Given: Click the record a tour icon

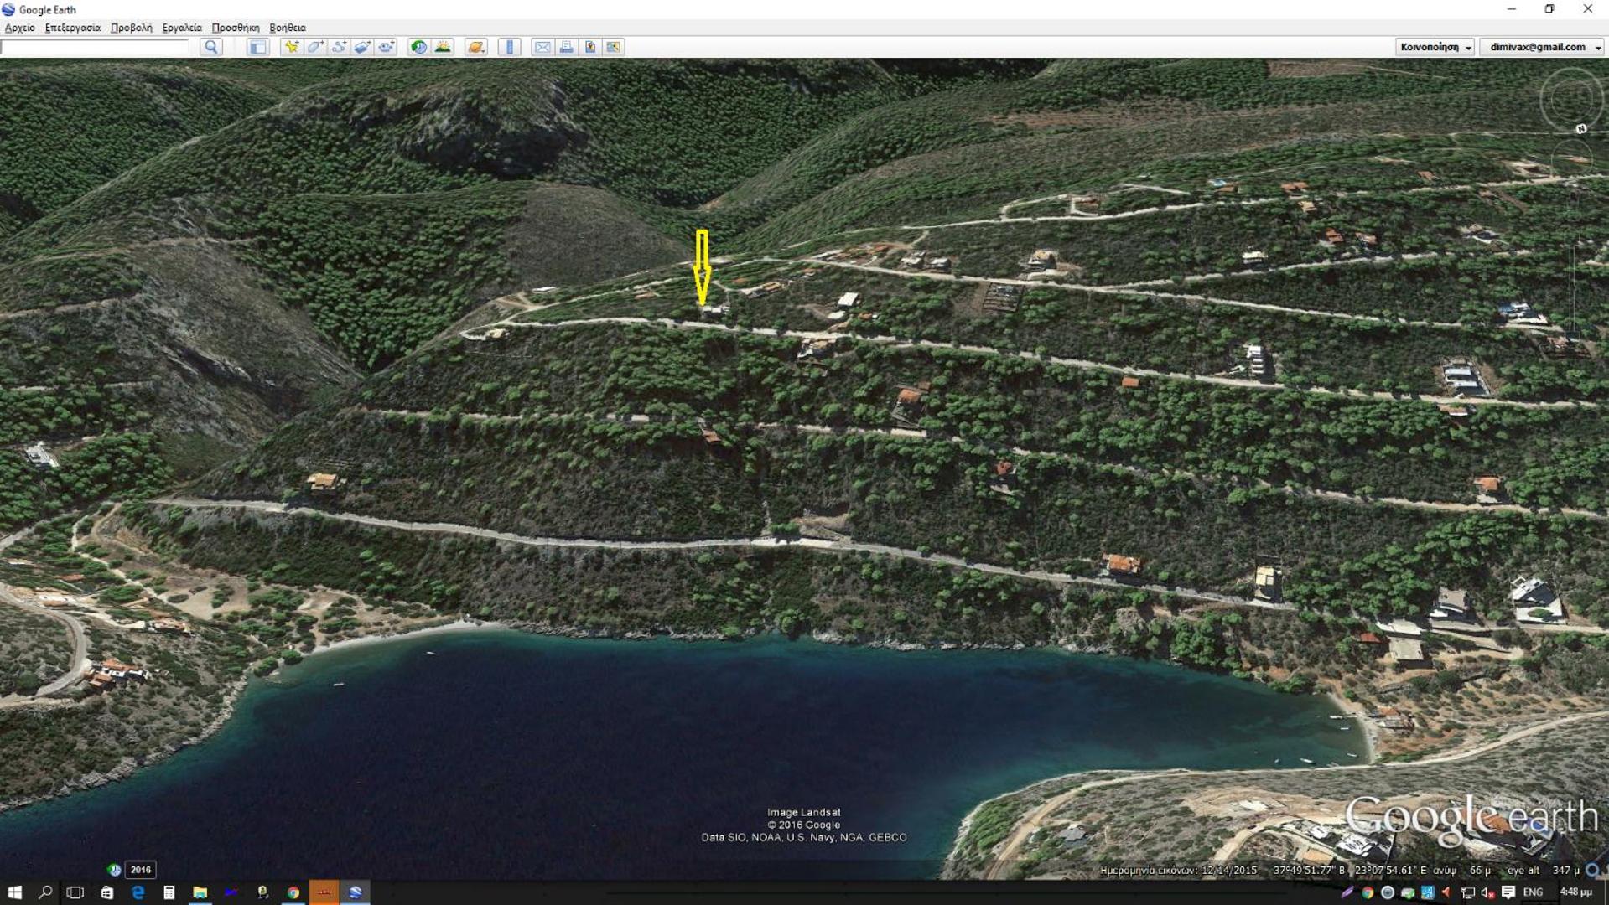Looking at the screenshot, I should (386, 47).
